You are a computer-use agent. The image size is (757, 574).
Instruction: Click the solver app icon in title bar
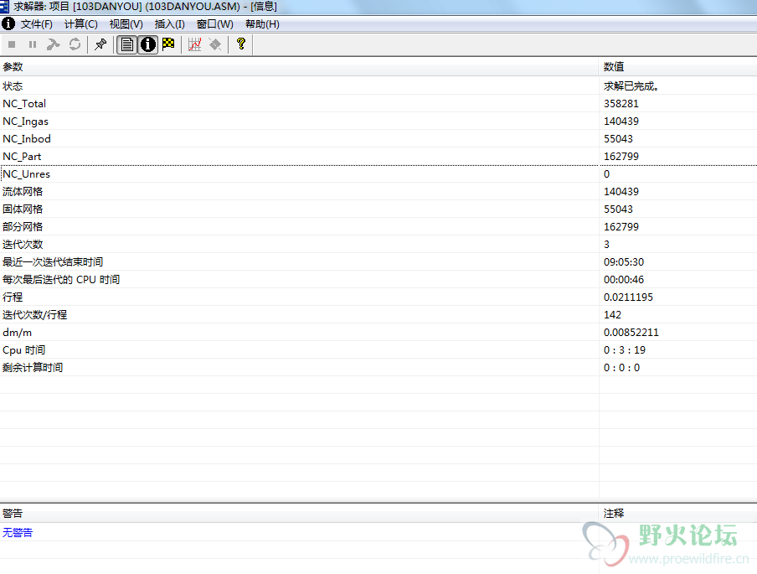click(x=4, y=6)
